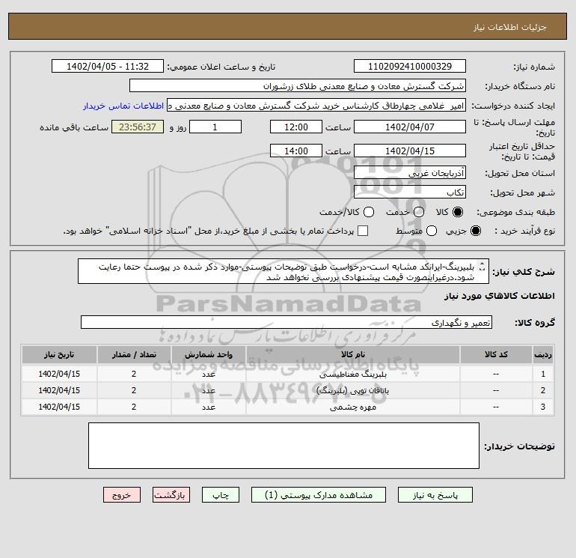Click the validity time field 14:00
Image resolution: width=576 pixels, height=558 pixels.
(296, 151)
